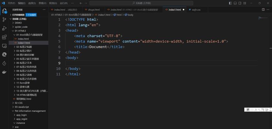Go back with the left arrow

81,3
